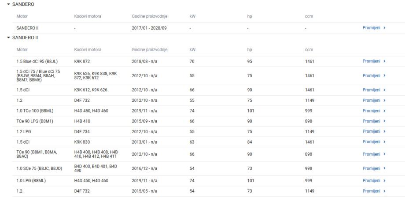Click Promijeni for TCe 90 (B8M1, B8MA, B8AC)
This screenshot has height=205, width=405.
pos(372,154)
